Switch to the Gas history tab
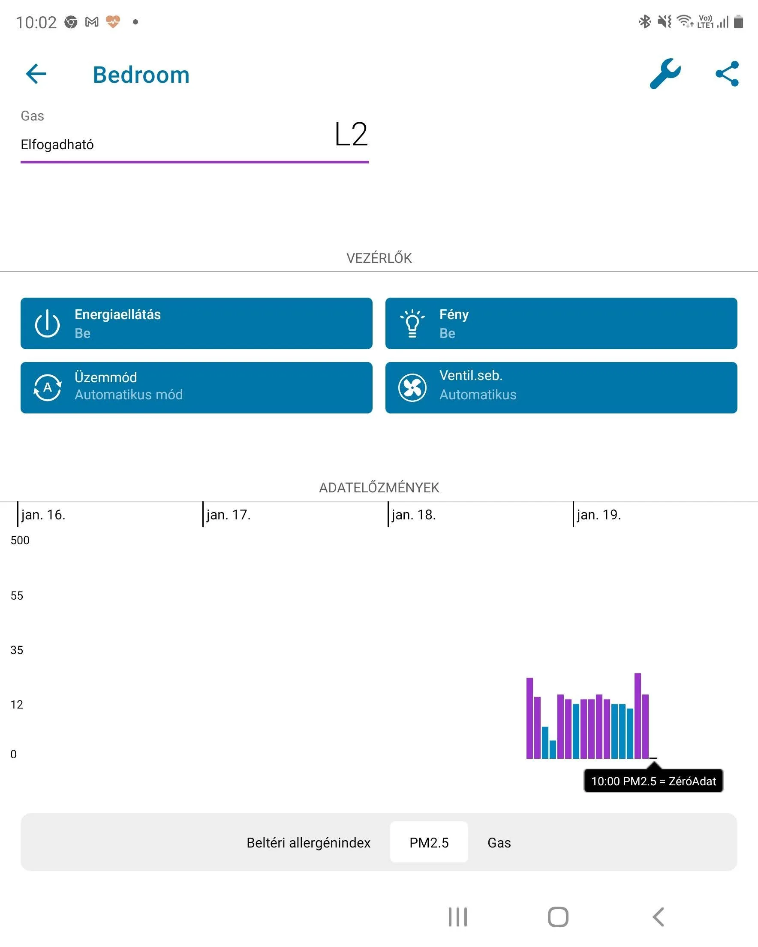Viewport: 758px width, 947px height. (499, 842)
